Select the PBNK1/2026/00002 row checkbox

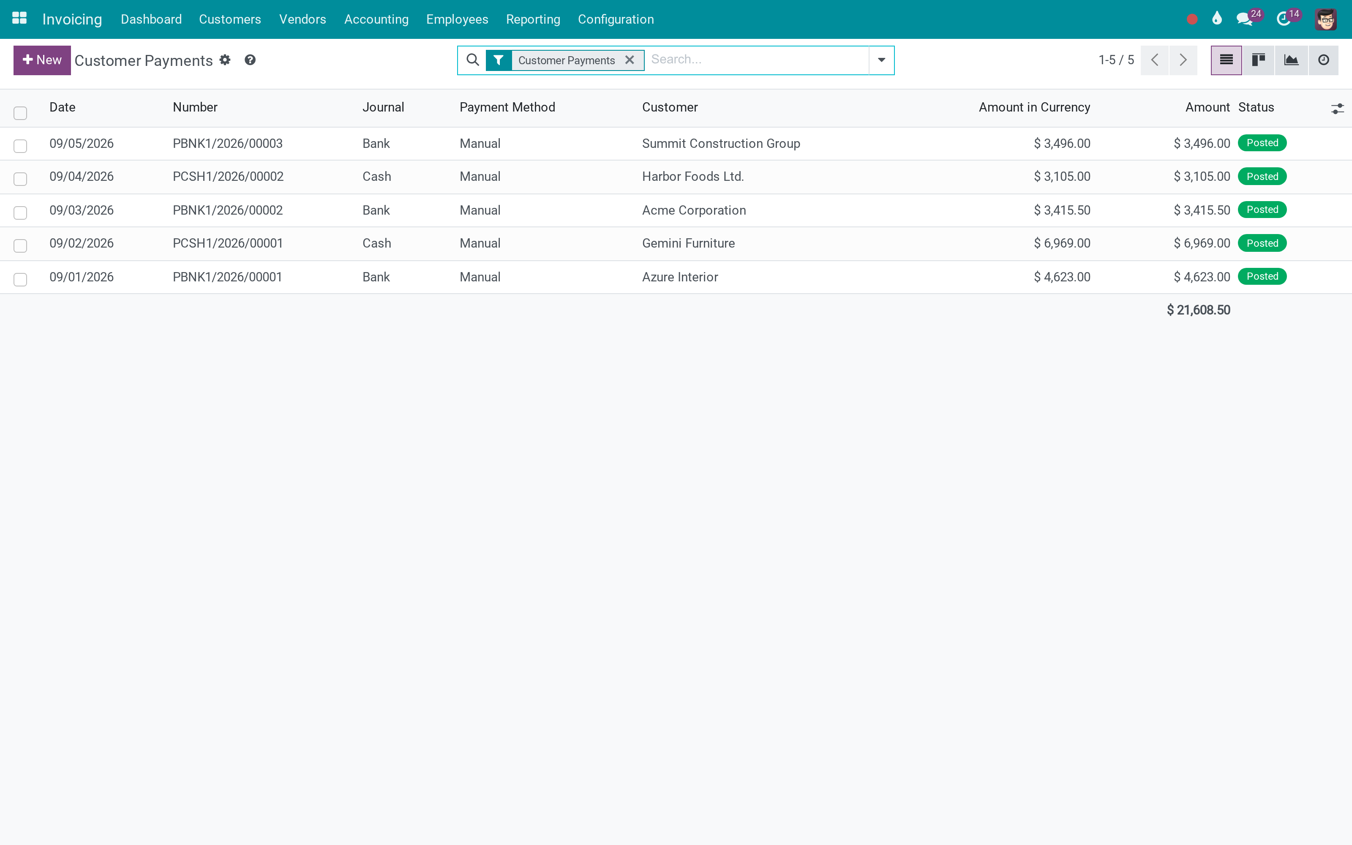pyautogui.click(x=20, y=213)
